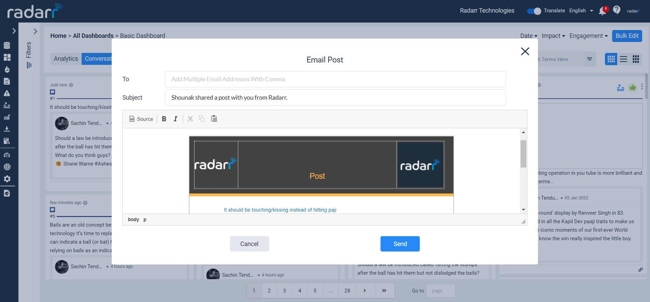Open the clipboard check sidebar icon
650x302 pixels.
coord(7,193)
